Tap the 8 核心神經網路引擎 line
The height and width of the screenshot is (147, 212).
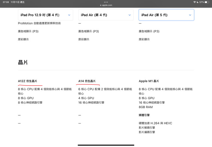[30, 103]
